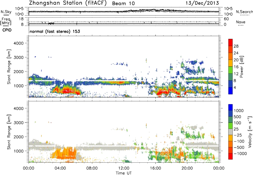Click the "12" power colorbar value
This screenshot has width=253, height=175.
[x=236, y=74]
